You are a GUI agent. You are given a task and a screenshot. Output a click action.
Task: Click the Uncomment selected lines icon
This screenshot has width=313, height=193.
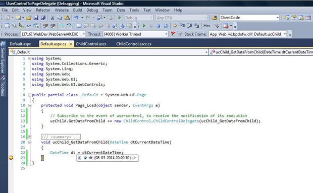click(69, 26)
